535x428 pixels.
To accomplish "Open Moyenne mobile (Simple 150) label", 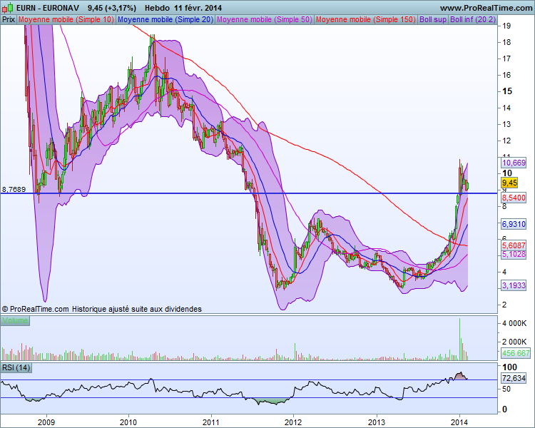I will 366,19.
